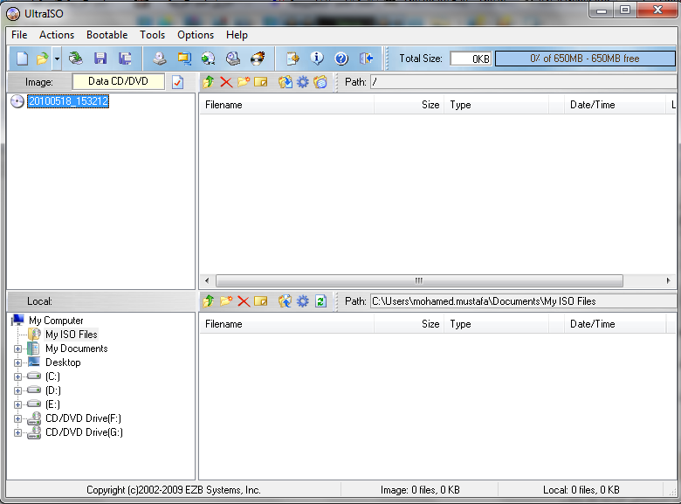The image size is (681, 504).
Task: Click the red Delete X in local pane
Action: 244,301
